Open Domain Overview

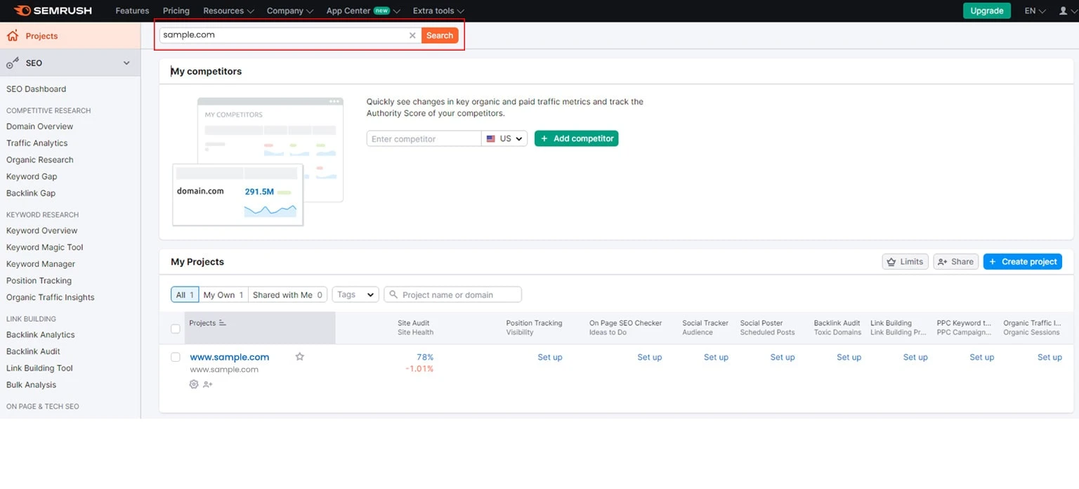point(40,126)
